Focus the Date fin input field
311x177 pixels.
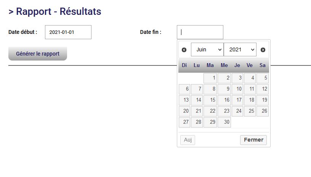click(200, 32)
